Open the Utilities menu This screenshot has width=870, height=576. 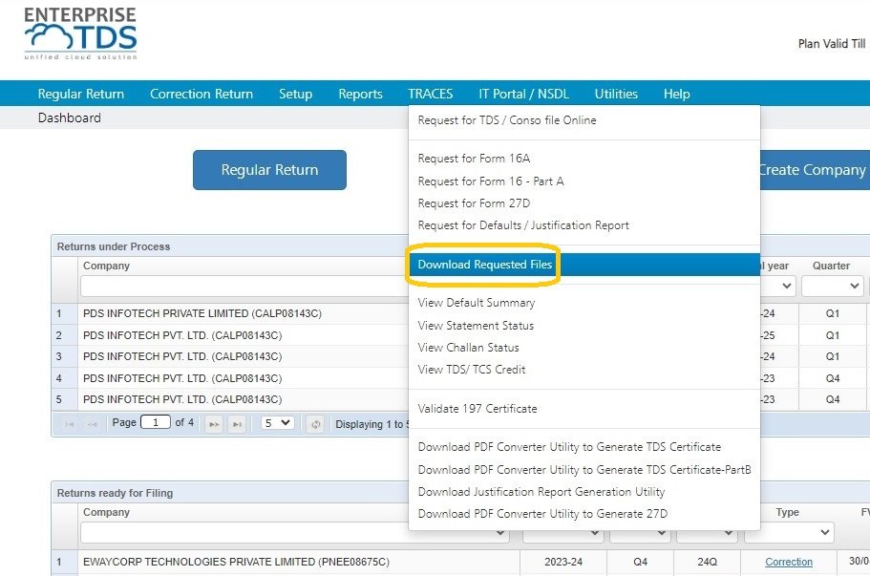(616, 94)
